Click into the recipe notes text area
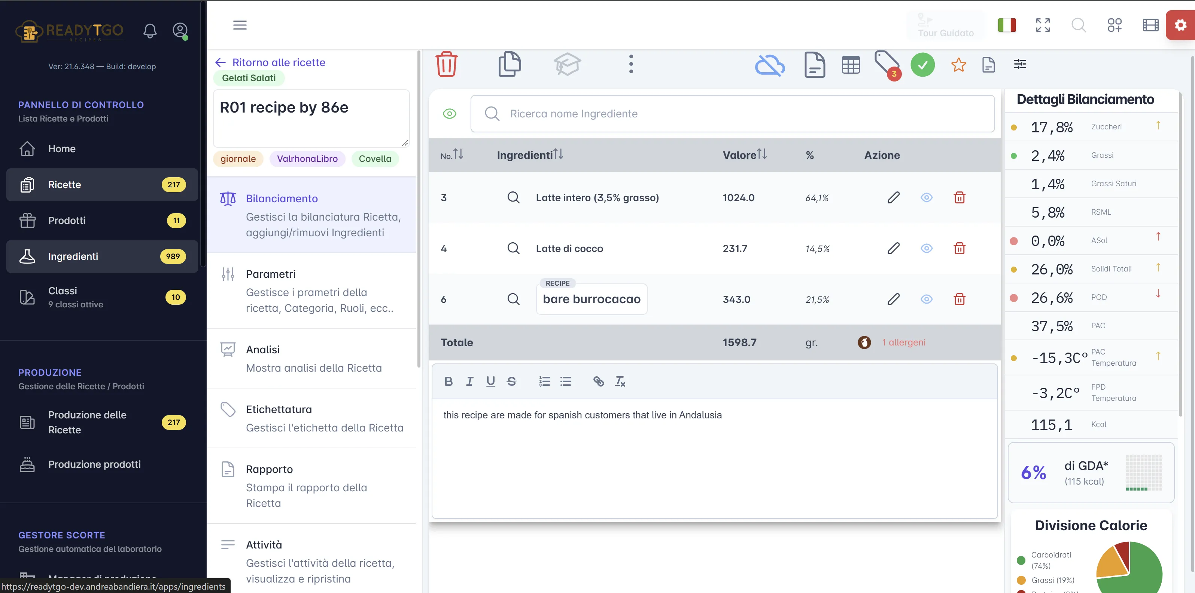The height and width of the screenshot is (593, 1195). (x=714, y=459)
